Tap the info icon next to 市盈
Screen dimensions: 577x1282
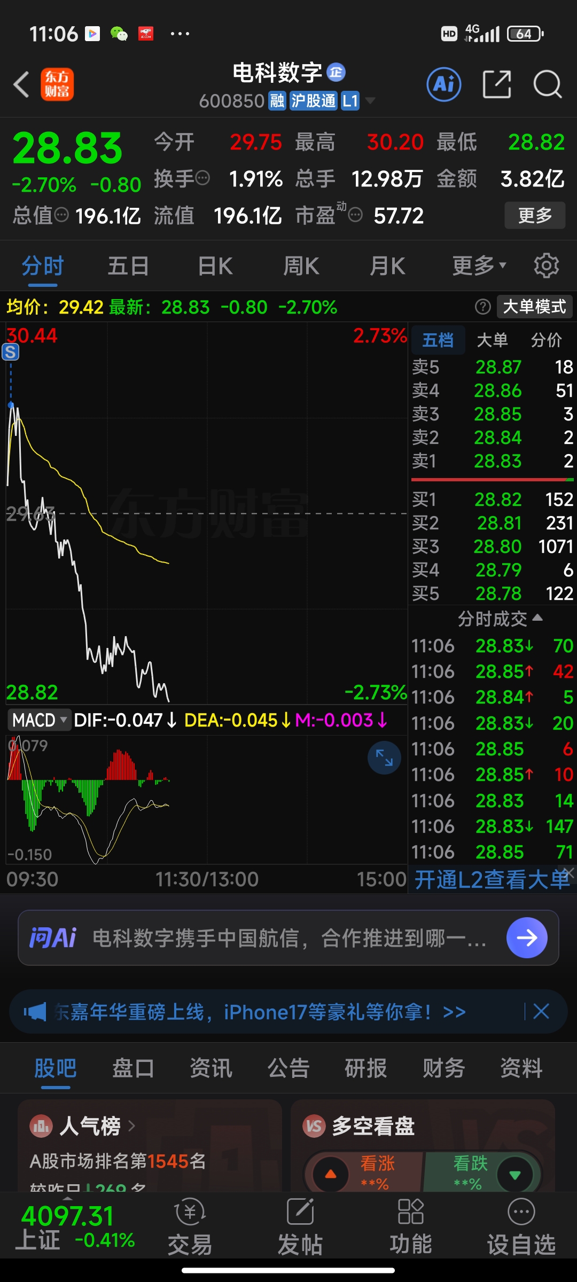click(x=355, y=215)
